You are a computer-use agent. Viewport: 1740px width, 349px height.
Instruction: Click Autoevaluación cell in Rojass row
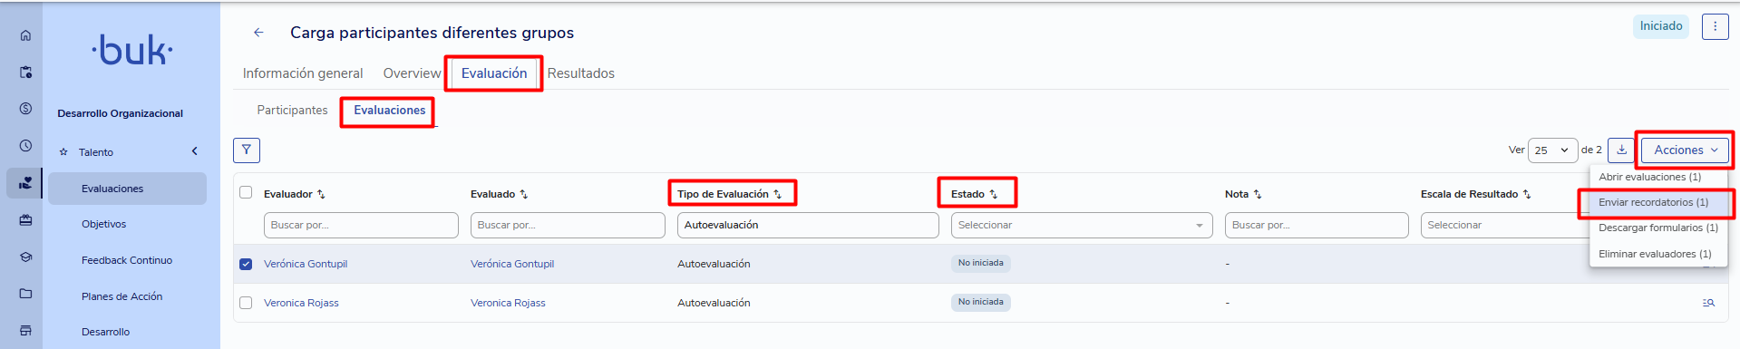(x=714, y=303)
